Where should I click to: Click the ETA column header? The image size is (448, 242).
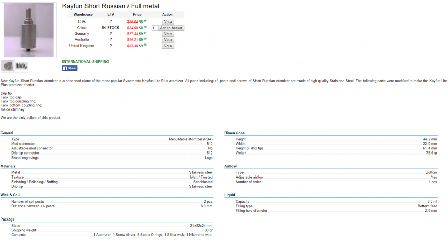[111, 14]
